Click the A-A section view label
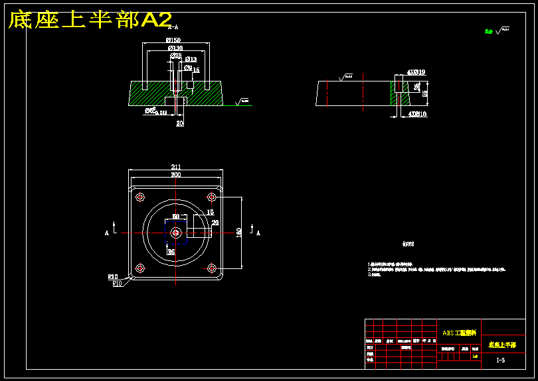This screenshot has width=538, height=381. pyautogui.click(x=173, y=27)
